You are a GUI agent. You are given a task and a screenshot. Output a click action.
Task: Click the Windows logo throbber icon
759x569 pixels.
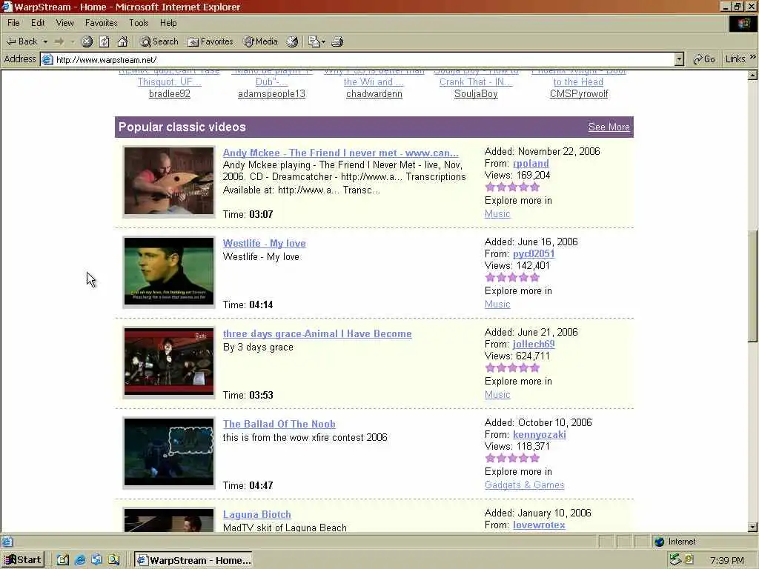tap(743, 24)
